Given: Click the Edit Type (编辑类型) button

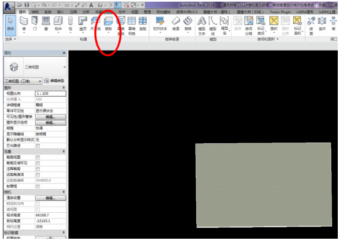Looking at the screenshot, I should point(54,81).
